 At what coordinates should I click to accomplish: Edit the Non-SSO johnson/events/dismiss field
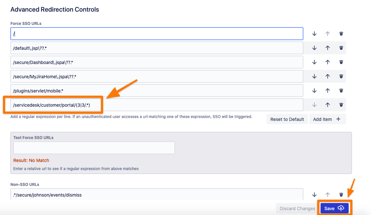[157, 194]
